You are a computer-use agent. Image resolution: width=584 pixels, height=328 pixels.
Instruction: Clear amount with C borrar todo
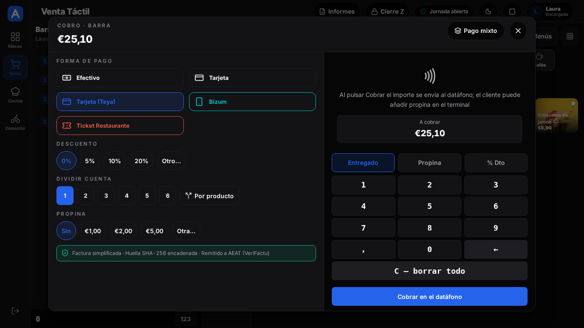430,271
